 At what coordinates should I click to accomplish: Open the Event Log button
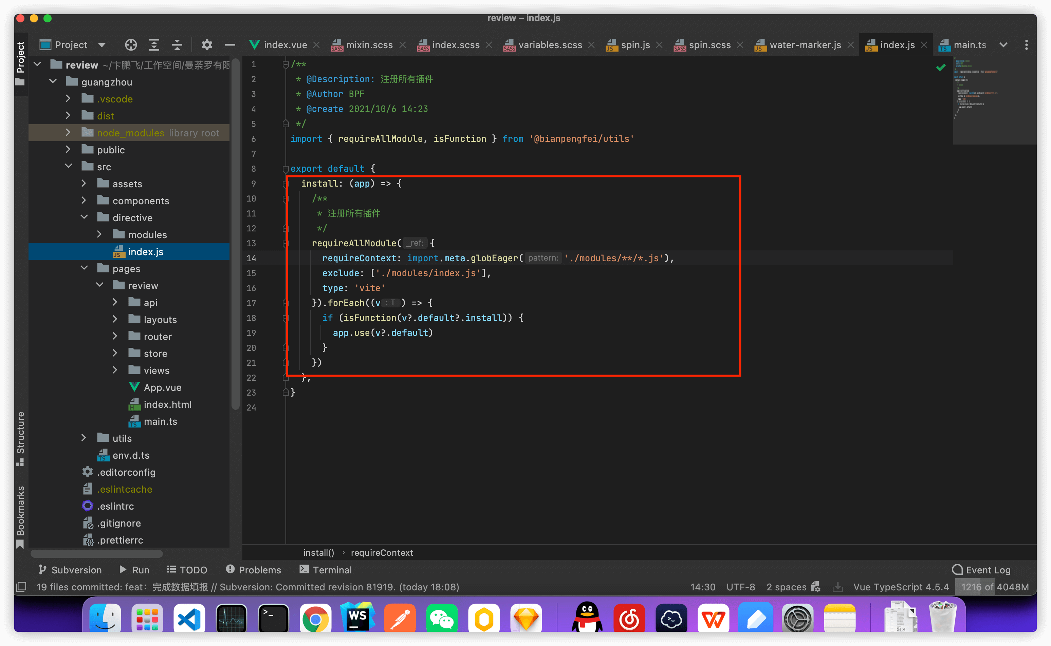(981, 570)
